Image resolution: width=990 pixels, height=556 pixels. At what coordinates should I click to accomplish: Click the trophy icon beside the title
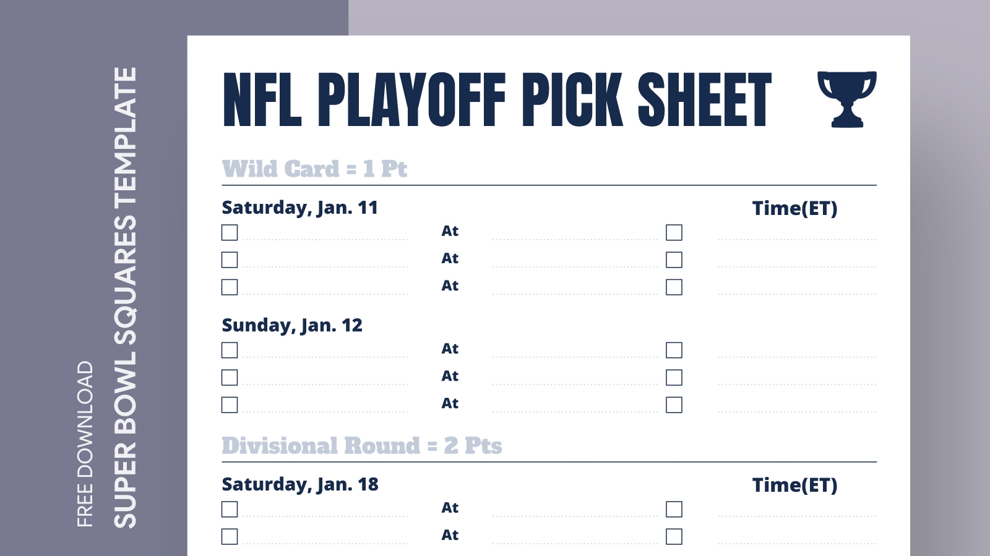pyautogui.click(x=846, y=99)
